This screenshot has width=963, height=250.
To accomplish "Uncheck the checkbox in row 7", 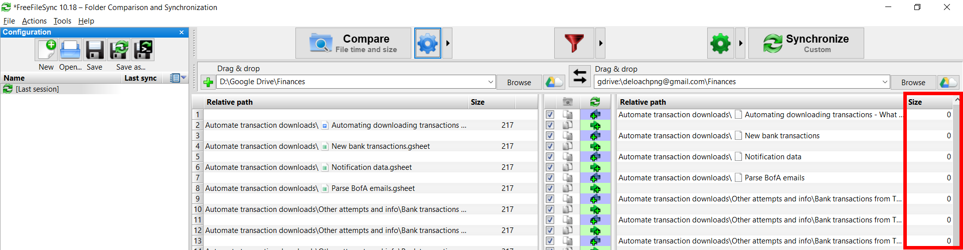I will [x=550, y=178].
